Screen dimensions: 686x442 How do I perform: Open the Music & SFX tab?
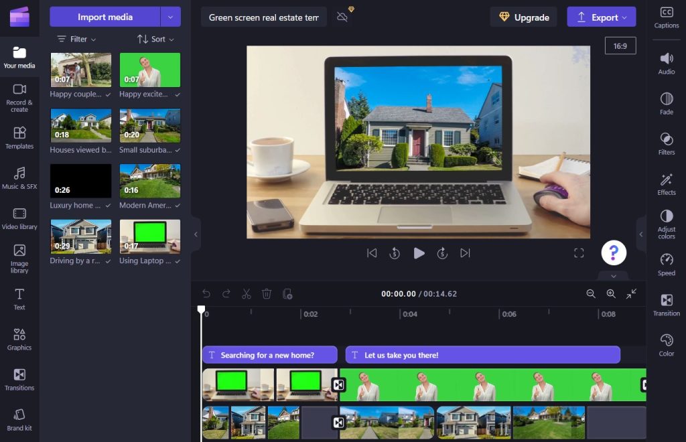pyautogui.click(x=19, y=177)
